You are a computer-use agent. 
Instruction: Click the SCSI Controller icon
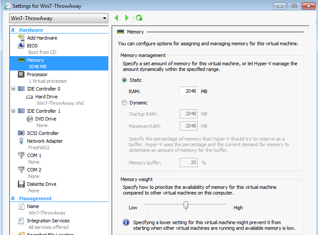(x=21, y=133)
